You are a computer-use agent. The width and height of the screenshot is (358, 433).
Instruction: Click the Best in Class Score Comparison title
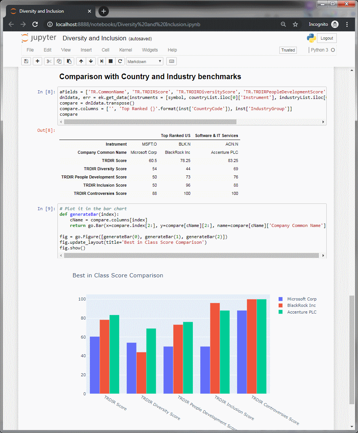[118, 275]
